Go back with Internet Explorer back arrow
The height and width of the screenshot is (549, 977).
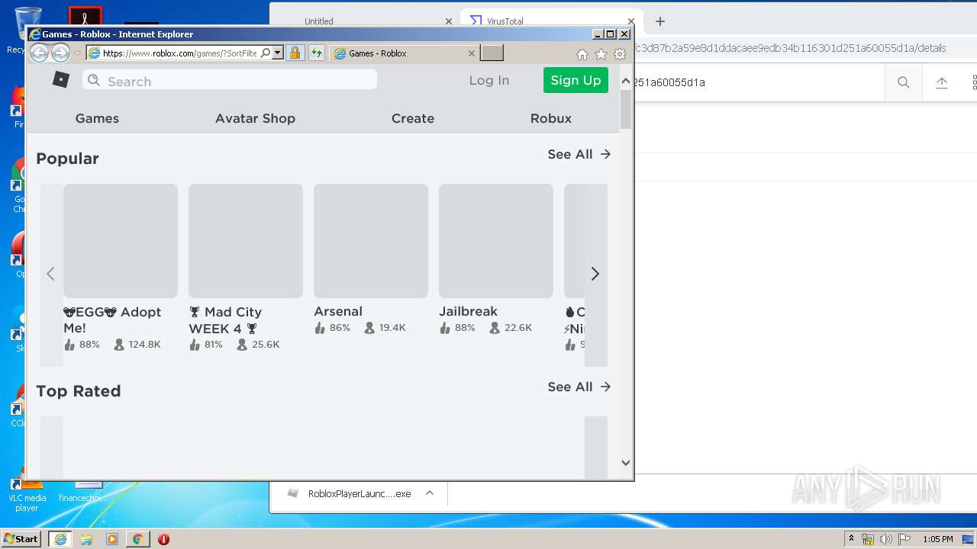pos(39,53)
